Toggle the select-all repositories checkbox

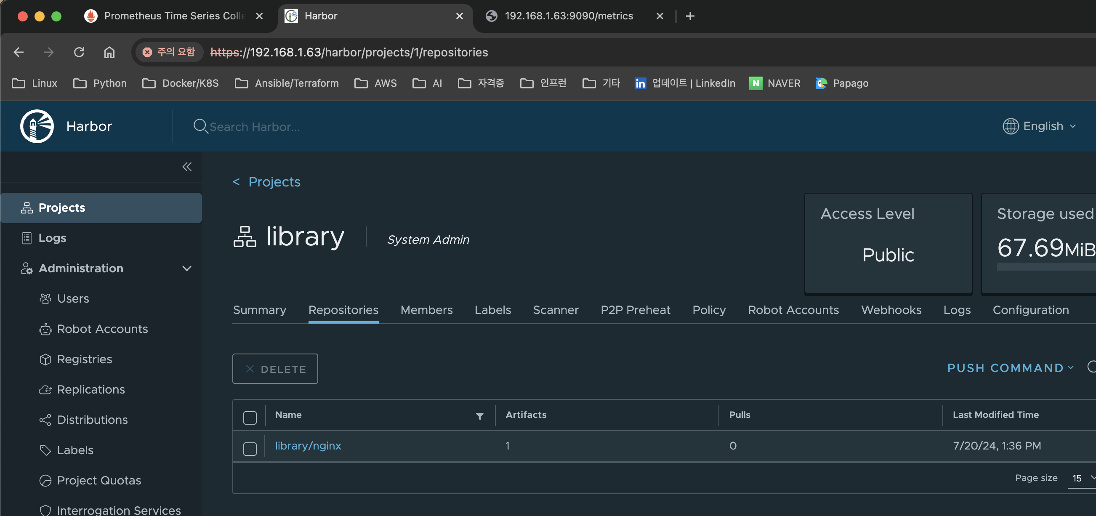[x=250, y=418]
